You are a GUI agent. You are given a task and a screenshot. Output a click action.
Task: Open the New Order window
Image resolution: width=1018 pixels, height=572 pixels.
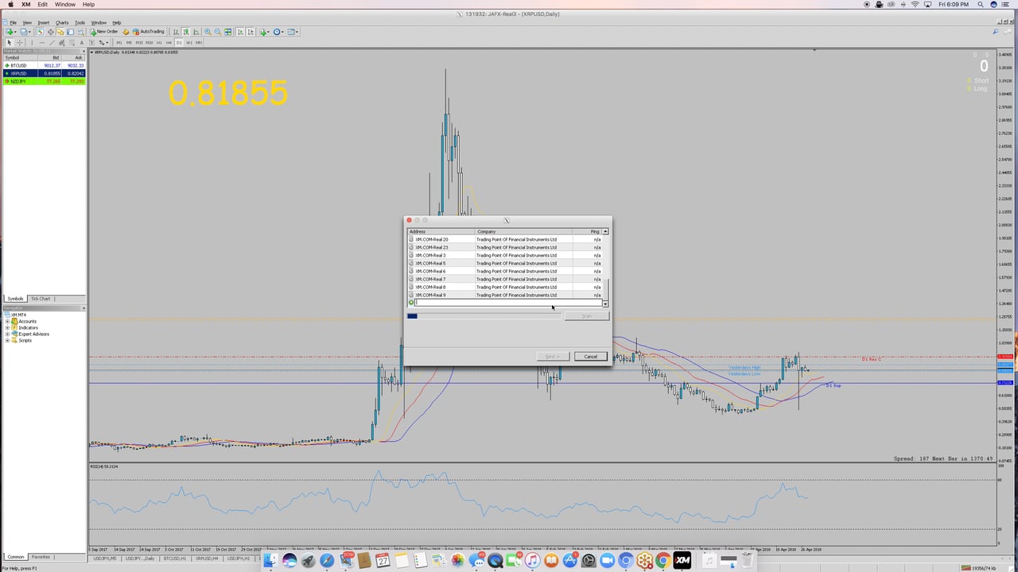pyautogui.click(x=104, y=32)
